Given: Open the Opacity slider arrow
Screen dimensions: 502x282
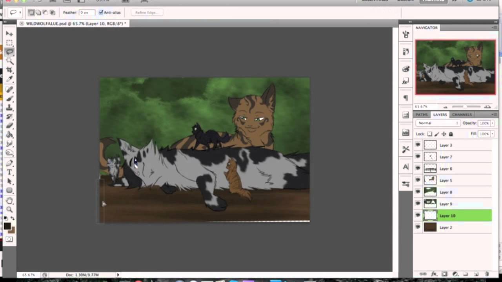Looking at the screenshot, I should tap(493, 123).
